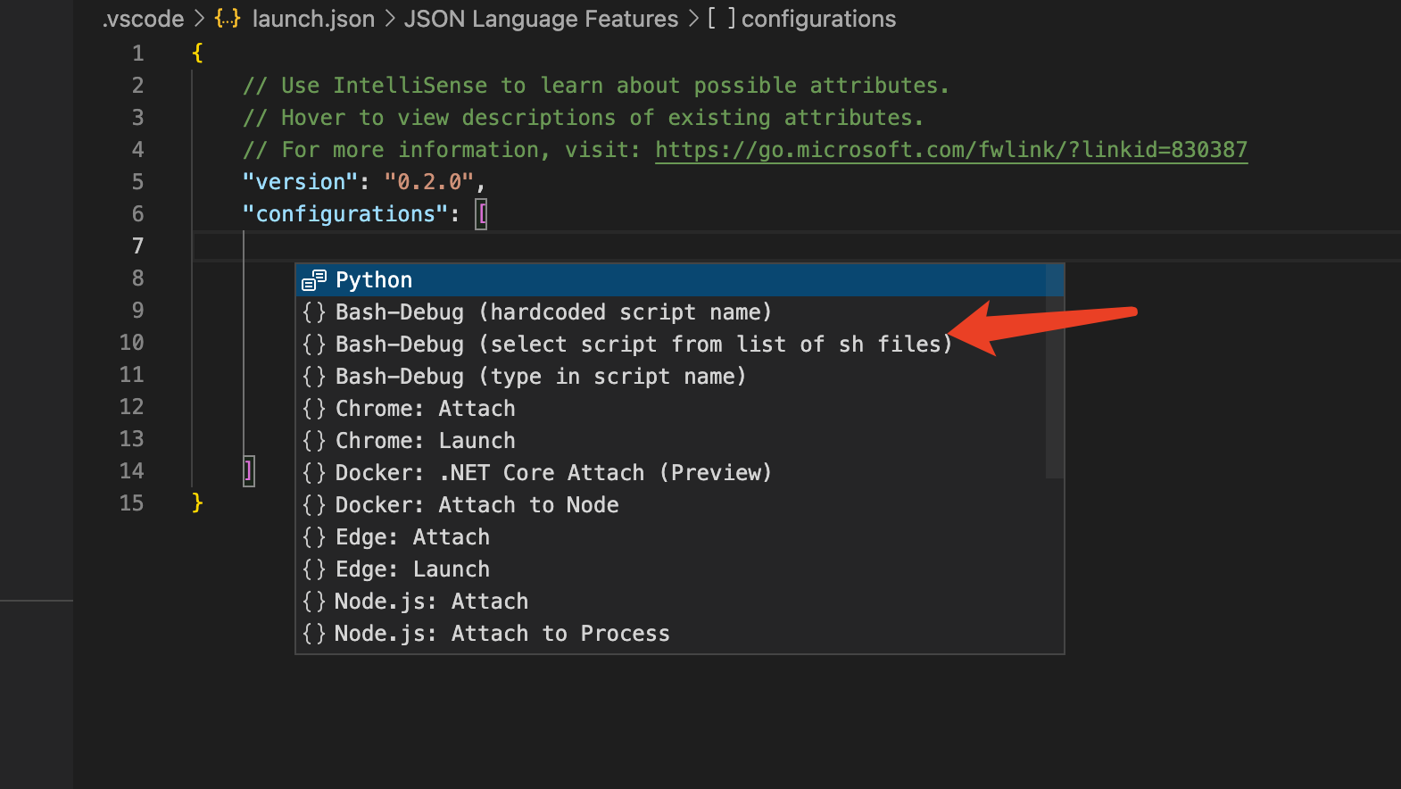Click the braces icon beside Edge: Launch
Image resolution: width=1401 pixels, height=789 pixels.
tap(314, 569)
